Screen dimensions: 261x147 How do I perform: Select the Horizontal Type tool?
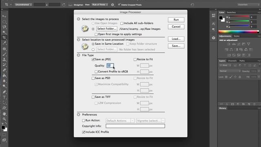(4, 97)
